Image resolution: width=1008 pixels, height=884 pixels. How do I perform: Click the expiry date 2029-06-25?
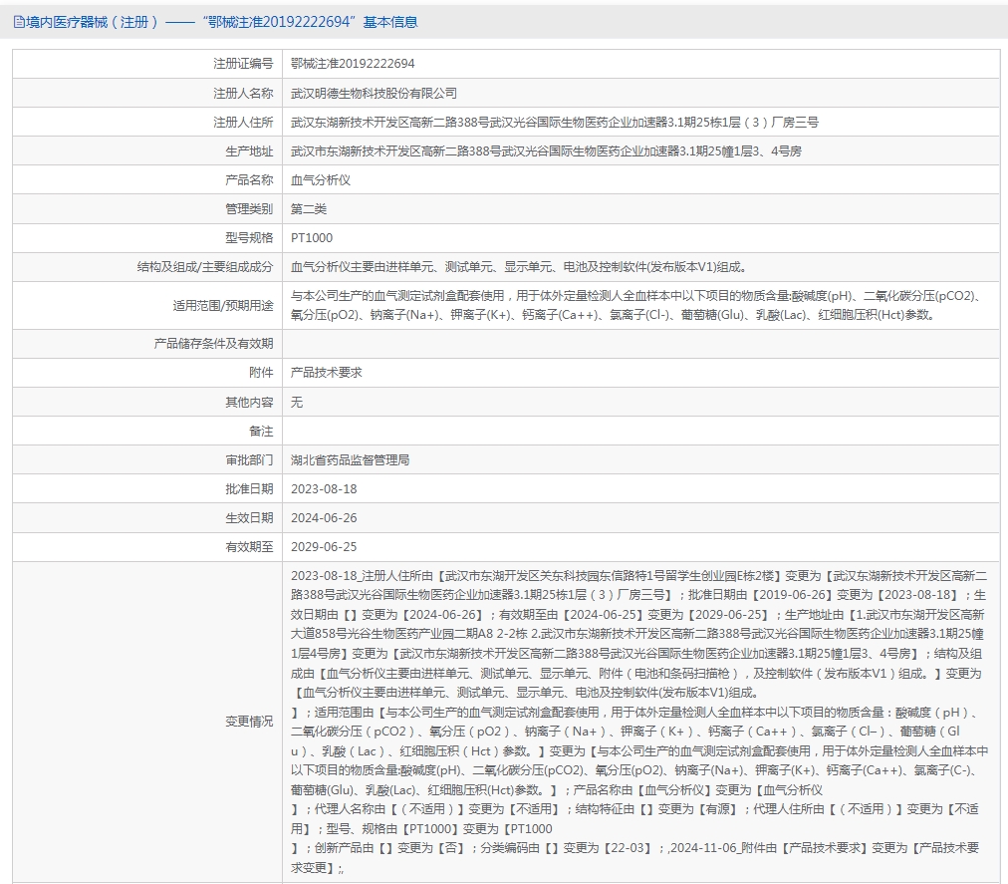tap(324, 547)
